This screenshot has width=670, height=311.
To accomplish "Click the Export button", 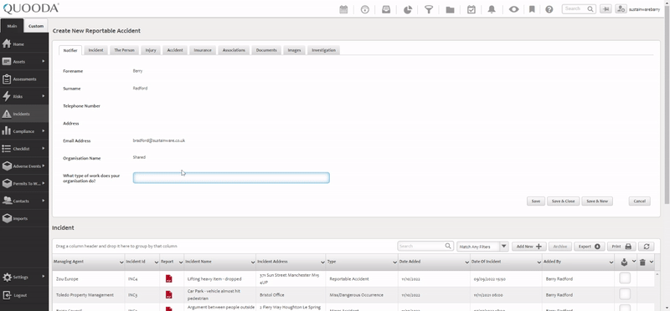I will pos(590,246).
